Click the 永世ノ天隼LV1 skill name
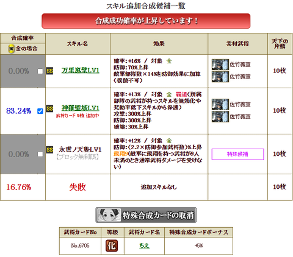 (x=80, y=150)
